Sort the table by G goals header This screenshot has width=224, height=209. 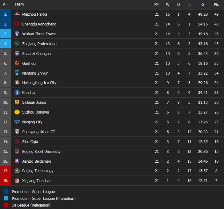(203, 5)
